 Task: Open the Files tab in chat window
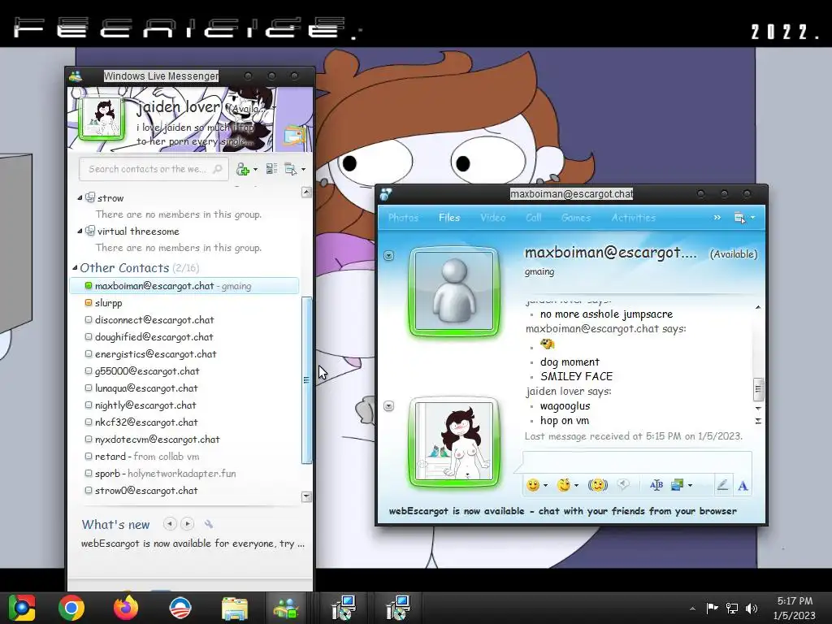click(449, 218)
